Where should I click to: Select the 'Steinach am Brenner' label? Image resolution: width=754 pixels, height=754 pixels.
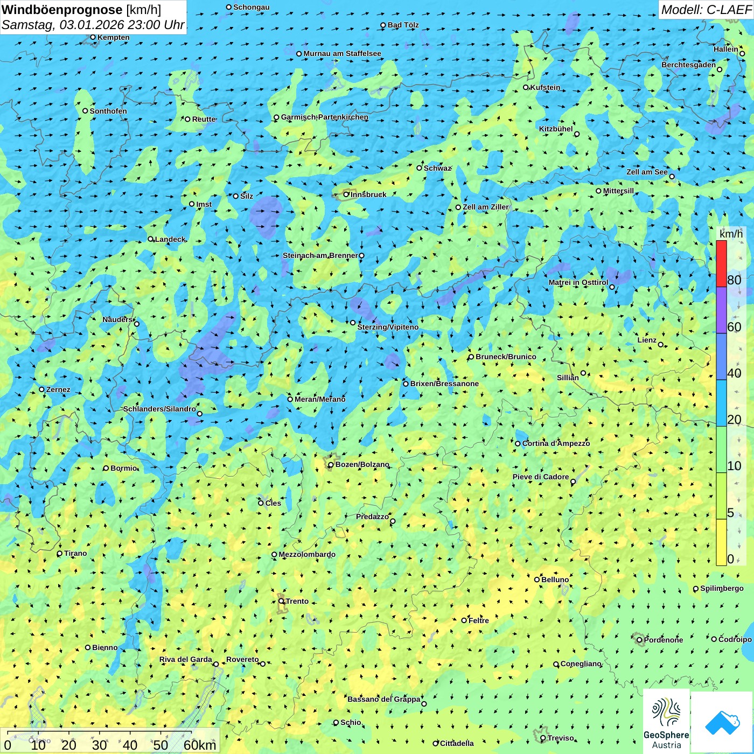click(x=320, y=255)
